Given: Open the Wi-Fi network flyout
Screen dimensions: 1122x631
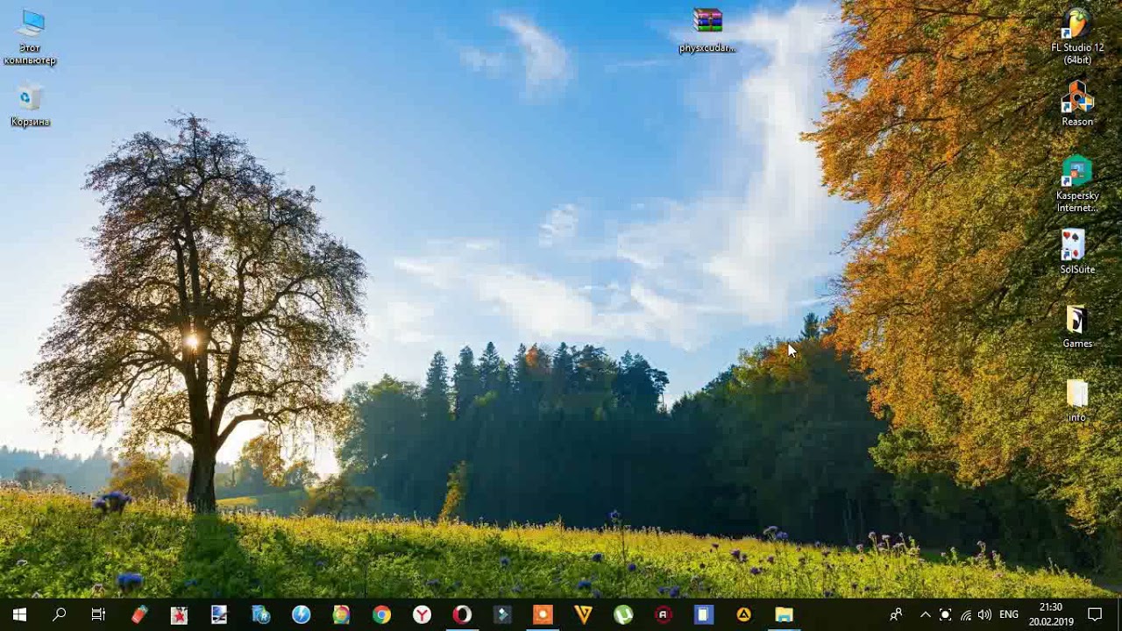Looking at the screenshot, I should click(x=965, y=615).
